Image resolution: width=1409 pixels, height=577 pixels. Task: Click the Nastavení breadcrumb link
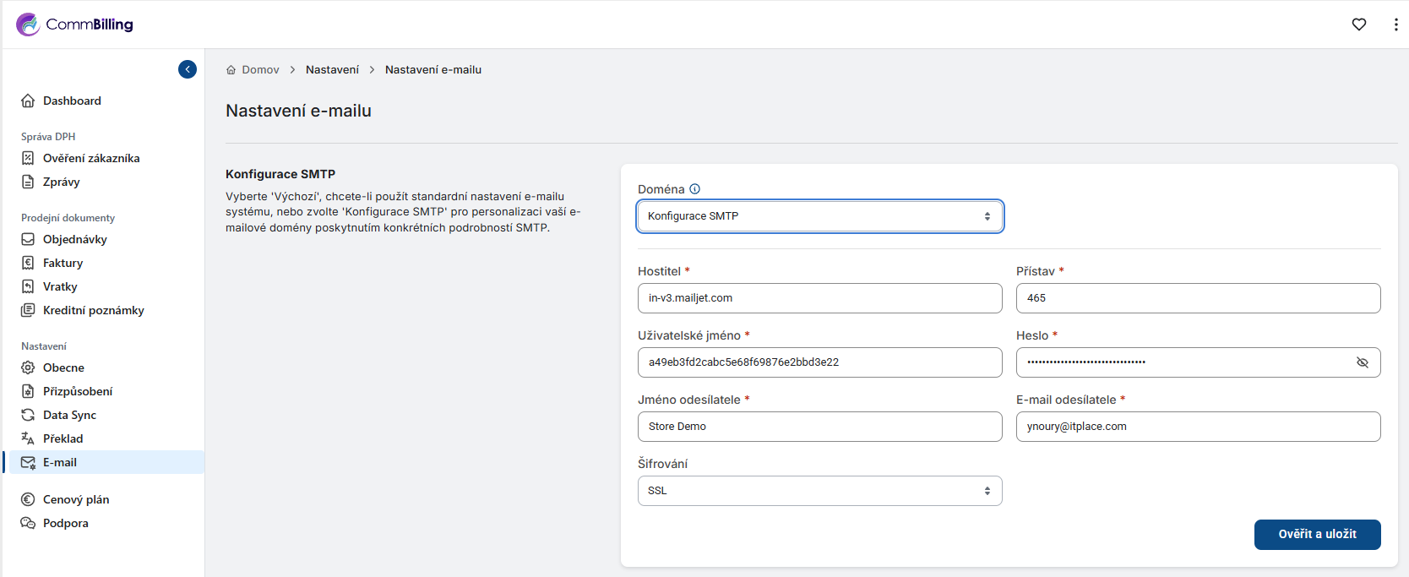[x=332, y=70]
